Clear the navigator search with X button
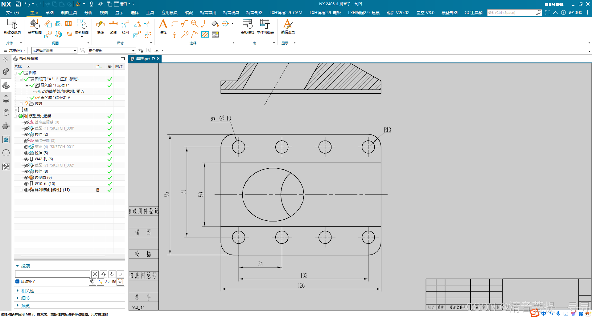This screenshot has height=317, width=592. [x=95, y=274]
